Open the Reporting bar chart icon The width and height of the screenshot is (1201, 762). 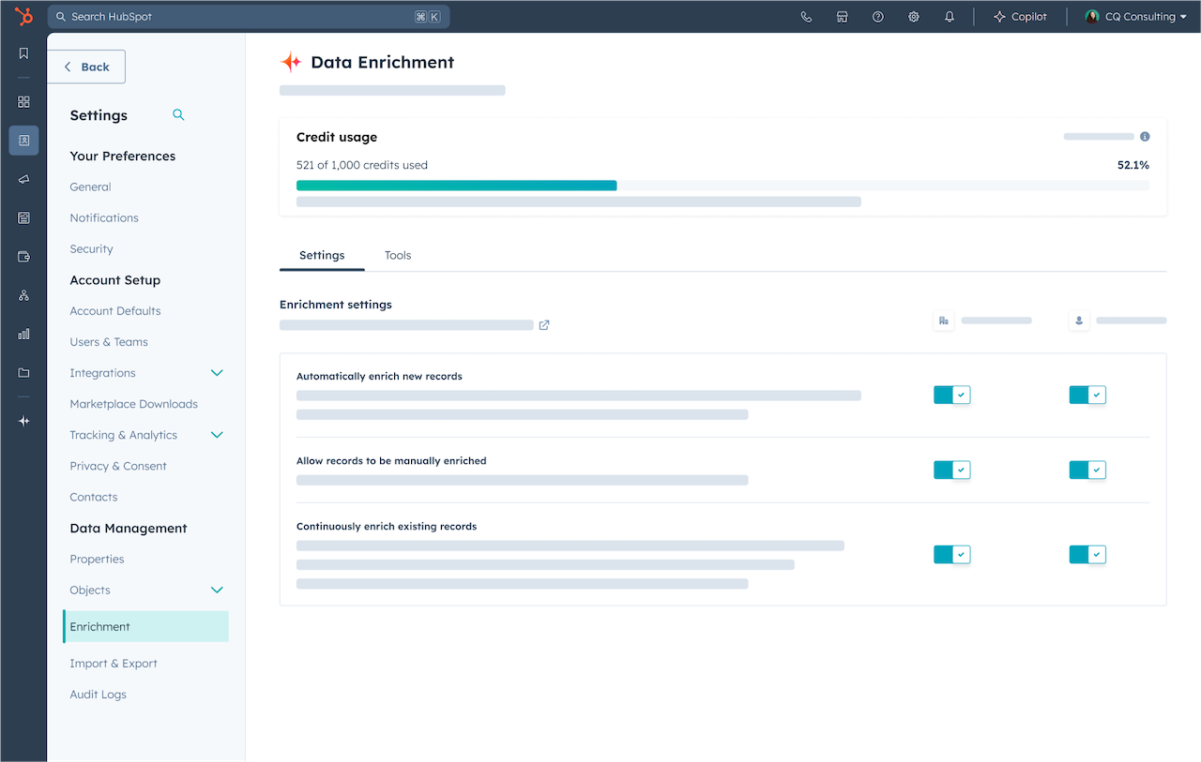click(x=23, y=334)
